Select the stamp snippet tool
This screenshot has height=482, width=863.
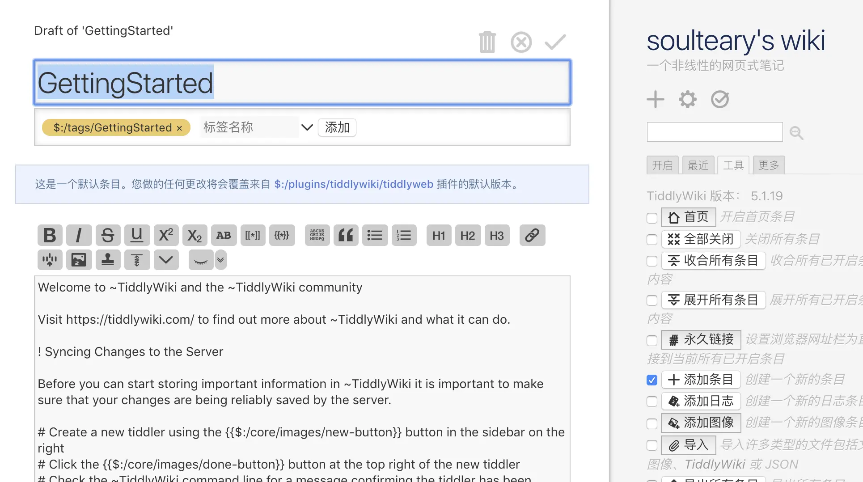click(108, 259)
